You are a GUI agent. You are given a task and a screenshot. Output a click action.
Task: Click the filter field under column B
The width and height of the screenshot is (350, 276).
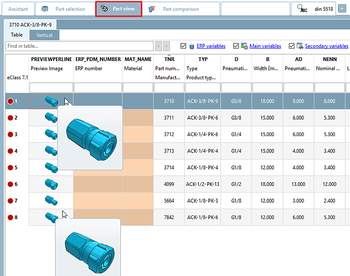(267, 87)
